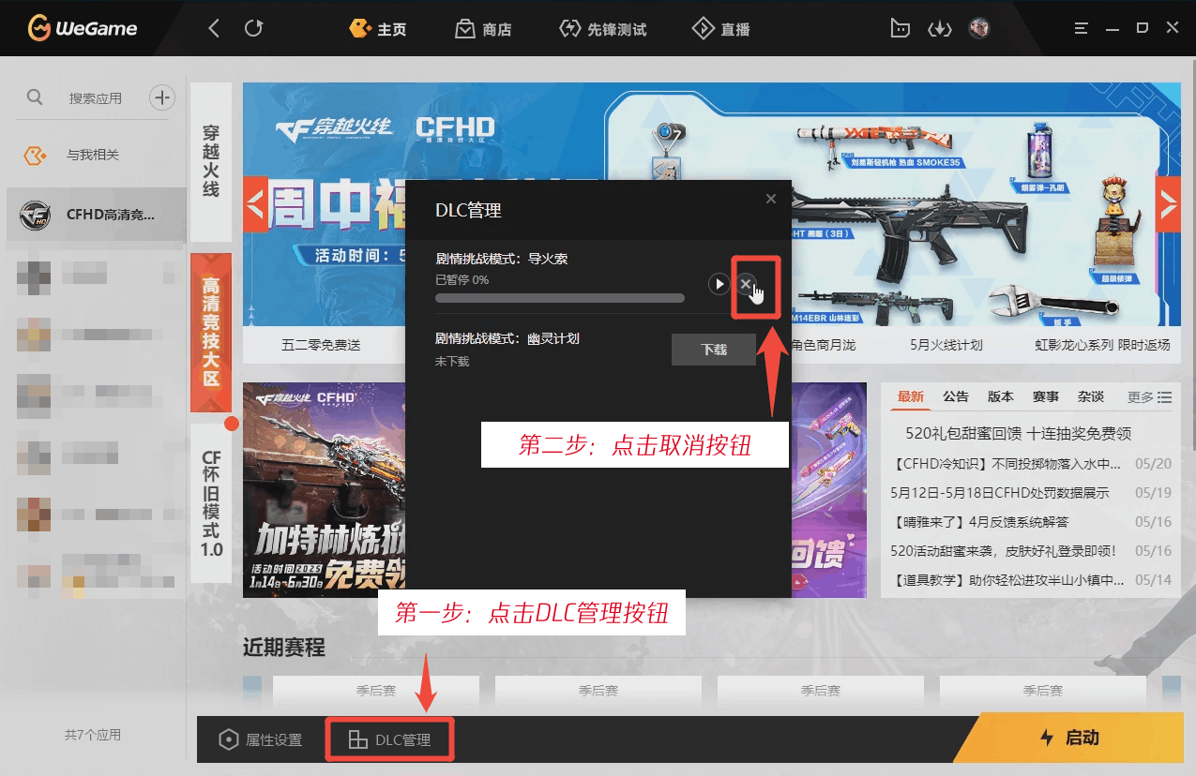Open the messages icon in the title bar
The image size is (1196, 776).
(x=900, y=29)
